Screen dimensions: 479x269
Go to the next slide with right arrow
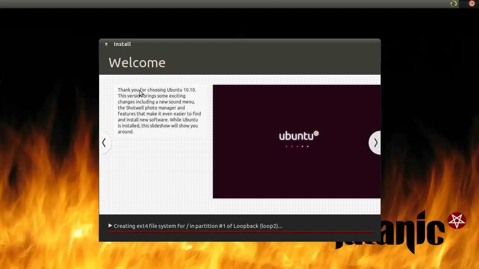(375, 143)
